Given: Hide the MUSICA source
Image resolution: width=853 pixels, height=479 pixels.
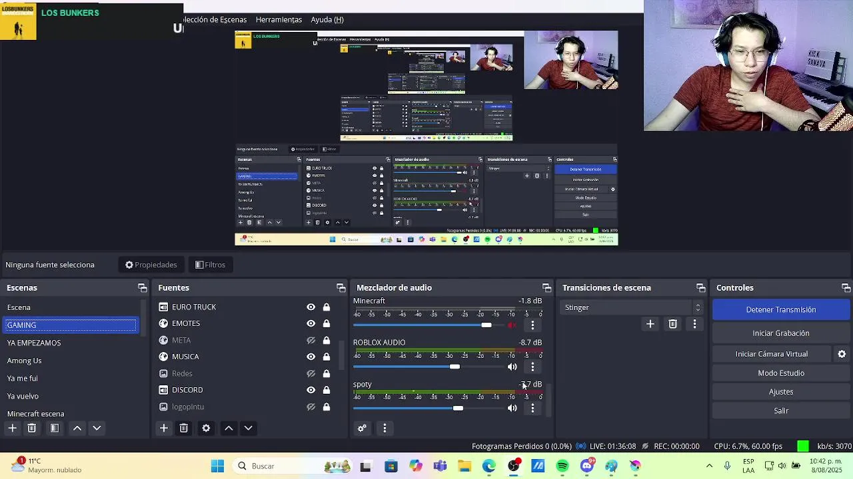Looking at the screenshot, I should [x=311, y=357].
